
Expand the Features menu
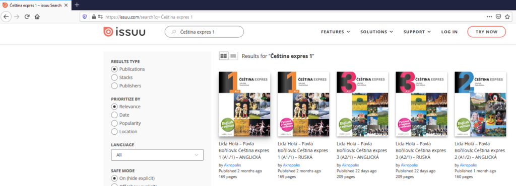335,32
